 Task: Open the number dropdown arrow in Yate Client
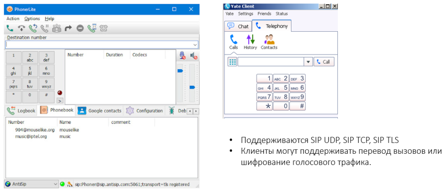308,62
